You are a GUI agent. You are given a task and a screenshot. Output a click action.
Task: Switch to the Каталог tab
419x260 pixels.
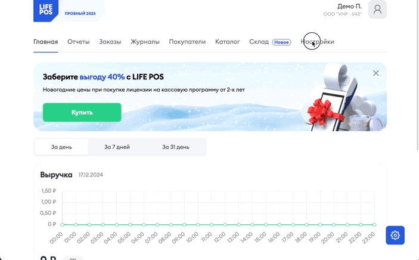point(228,42)
